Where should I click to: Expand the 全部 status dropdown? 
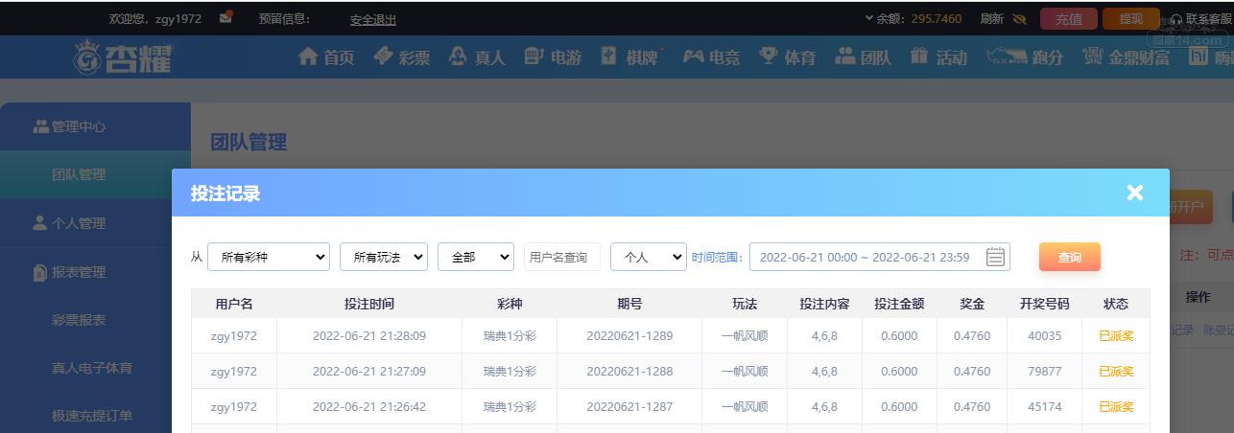click(x=476, y=257)
